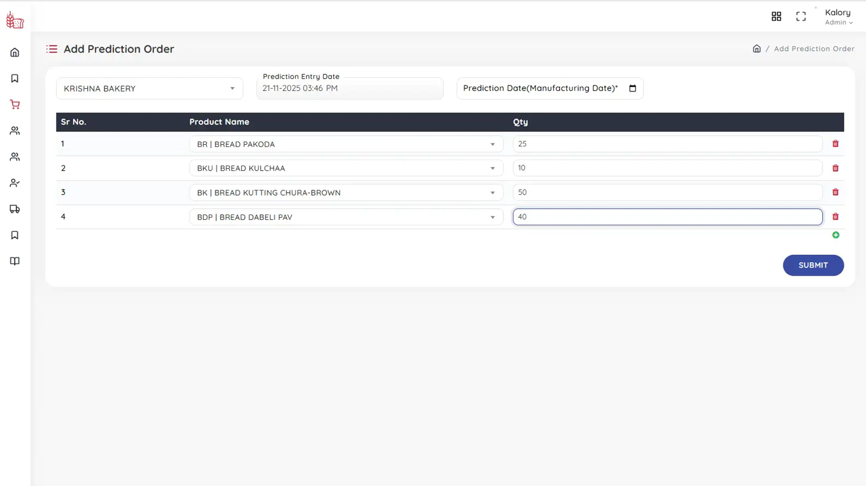Screen dimensions: 866x486
Task: Open the apps grid icon
Action: coord(776,17)
